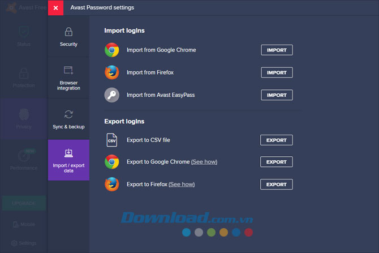379x253 pixels.
Task: Click dimmed Settings gear in Avast window
Action: (x=14, y=243)
